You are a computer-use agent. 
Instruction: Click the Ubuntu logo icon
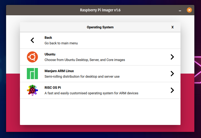tap(32, 57)
